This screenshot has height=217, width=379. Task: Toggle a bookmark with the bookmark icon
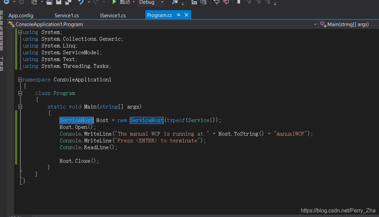tap(239, 2)
